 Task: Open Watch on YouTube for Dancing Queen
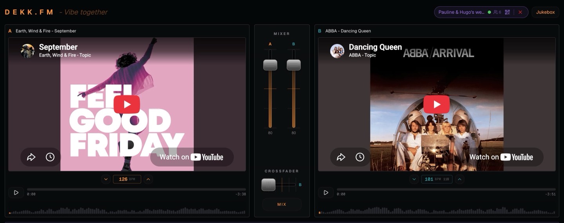tap(501, 157)
